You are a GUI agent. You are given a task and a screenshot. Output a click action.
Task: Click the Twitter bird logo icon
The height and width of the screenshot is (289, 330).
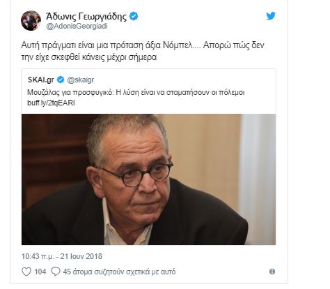tap(271, 16)
